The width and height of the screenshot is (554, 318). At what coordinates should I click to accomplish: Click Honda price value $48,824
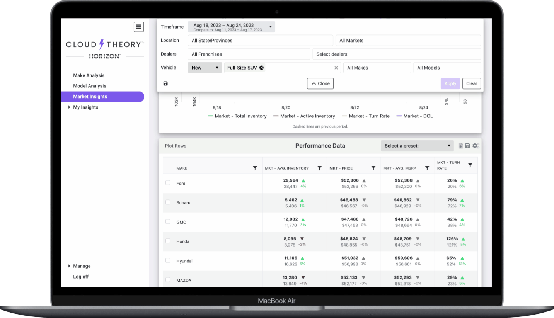click(349, 239)
